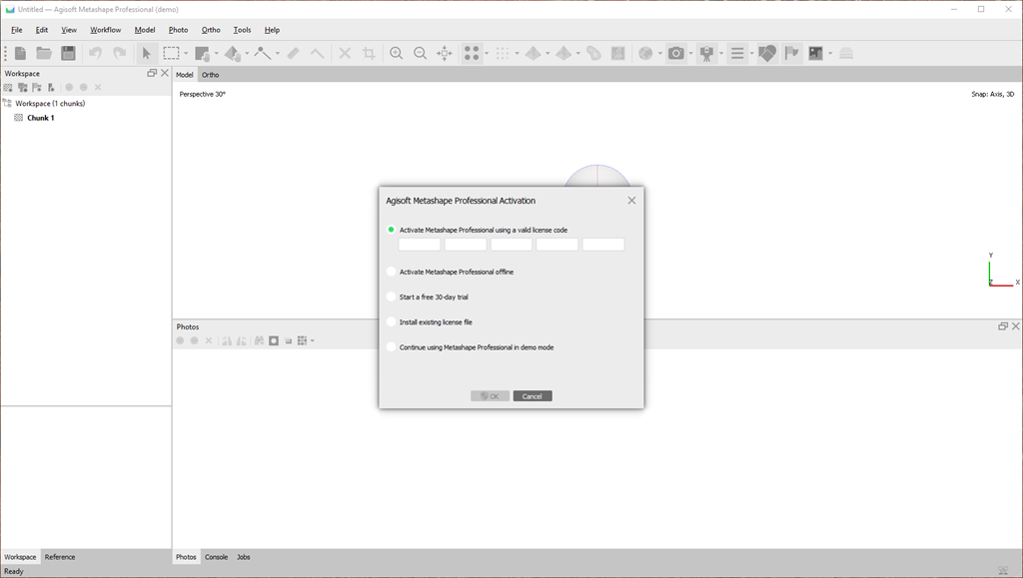The image size is (1023, 578).
Task: Select Install existing license file option
Action: (x=391, y=321)
